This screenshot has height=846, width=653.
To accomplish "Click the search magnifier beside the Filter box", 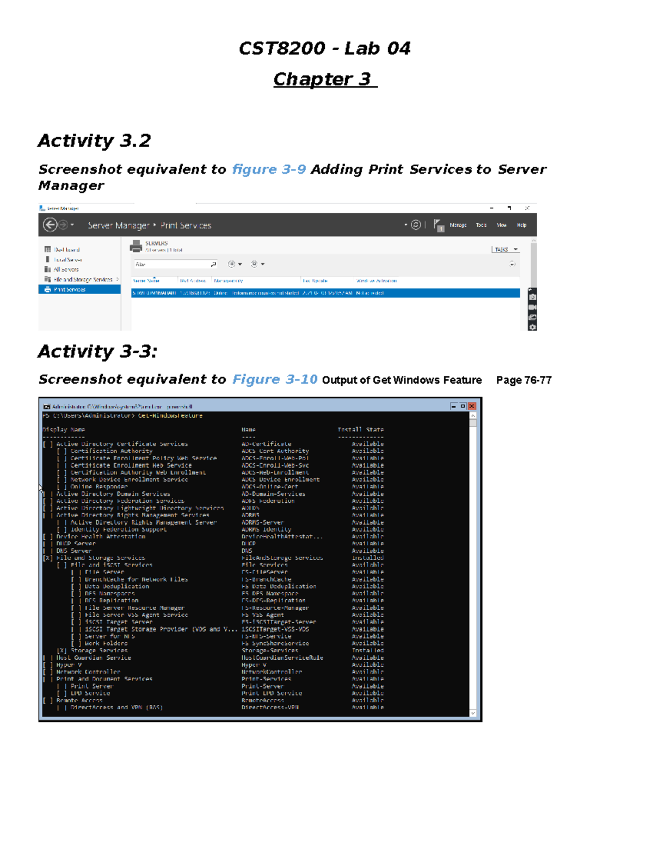I will pos(213,264).
